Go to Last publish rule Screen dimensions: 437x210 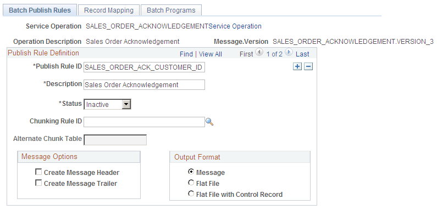coord(302,54)
